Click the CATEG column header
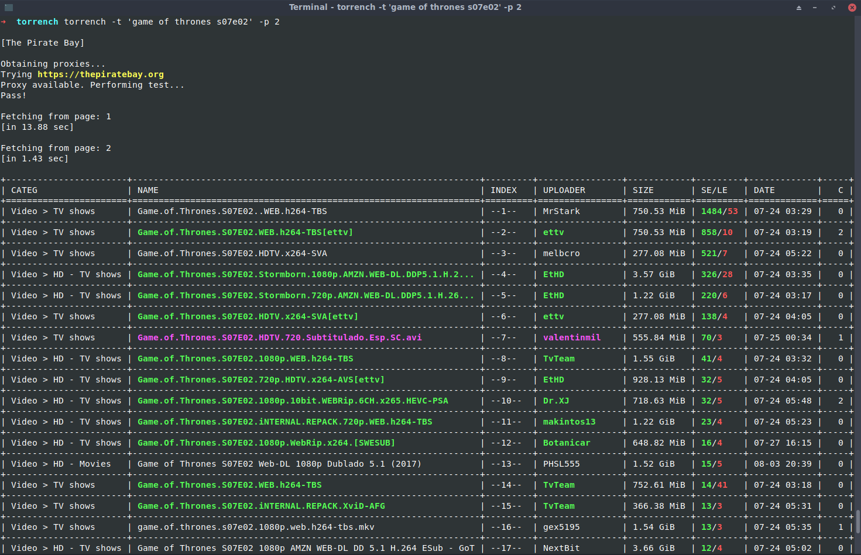Viewport: 861px width, 555px height. click(x=24, y=190)
